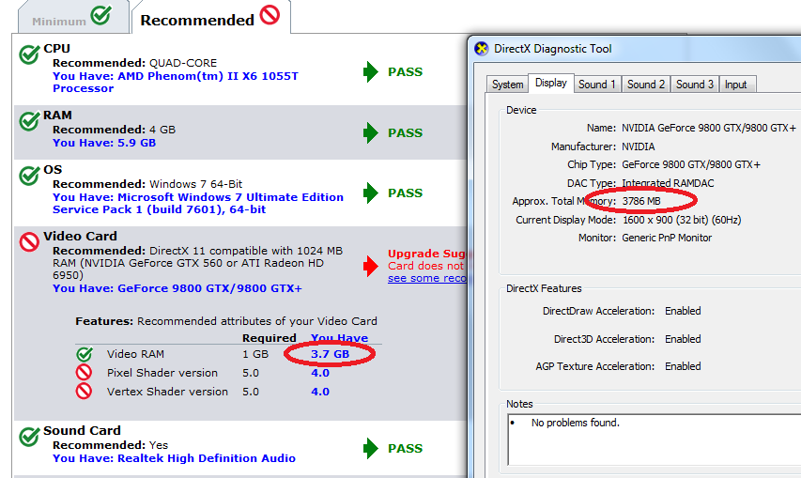Click the DirectDraw Acceleration 'Enabled' value

(683, 311)
